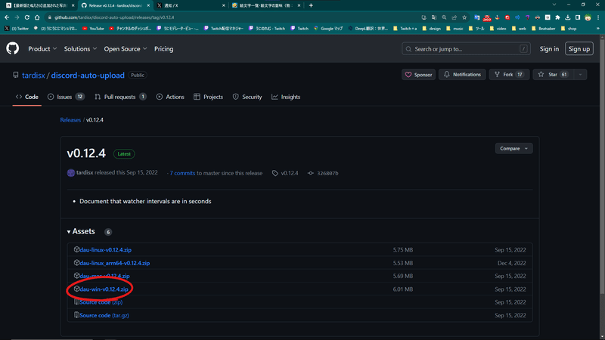
Task: Open the GitHub home logo
Action: 12,48
